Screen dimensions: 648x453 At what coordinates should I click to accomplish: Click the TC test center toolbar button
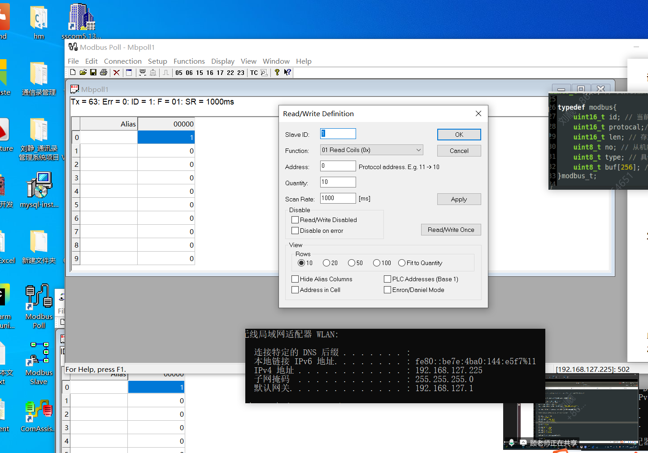(x=254, y=73)
